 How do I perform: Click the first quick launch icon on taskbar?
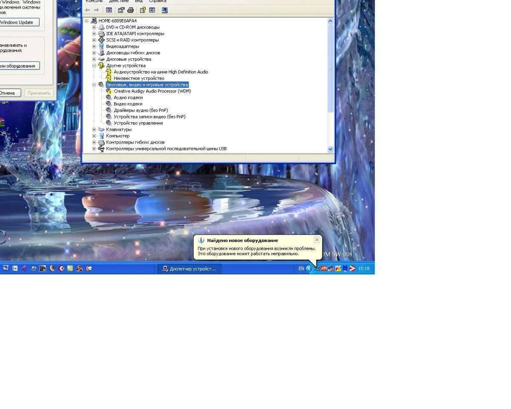pyautogui.click(x=6, y=268)
